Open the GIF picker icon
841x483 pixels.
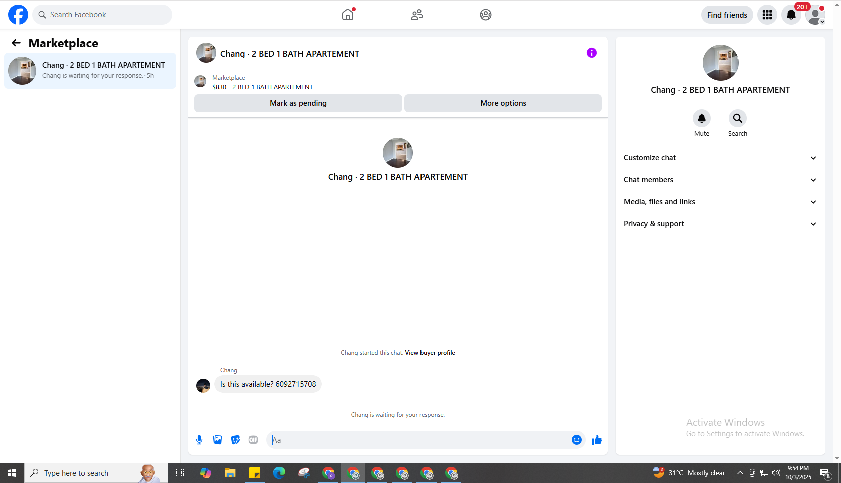(253, 440)
